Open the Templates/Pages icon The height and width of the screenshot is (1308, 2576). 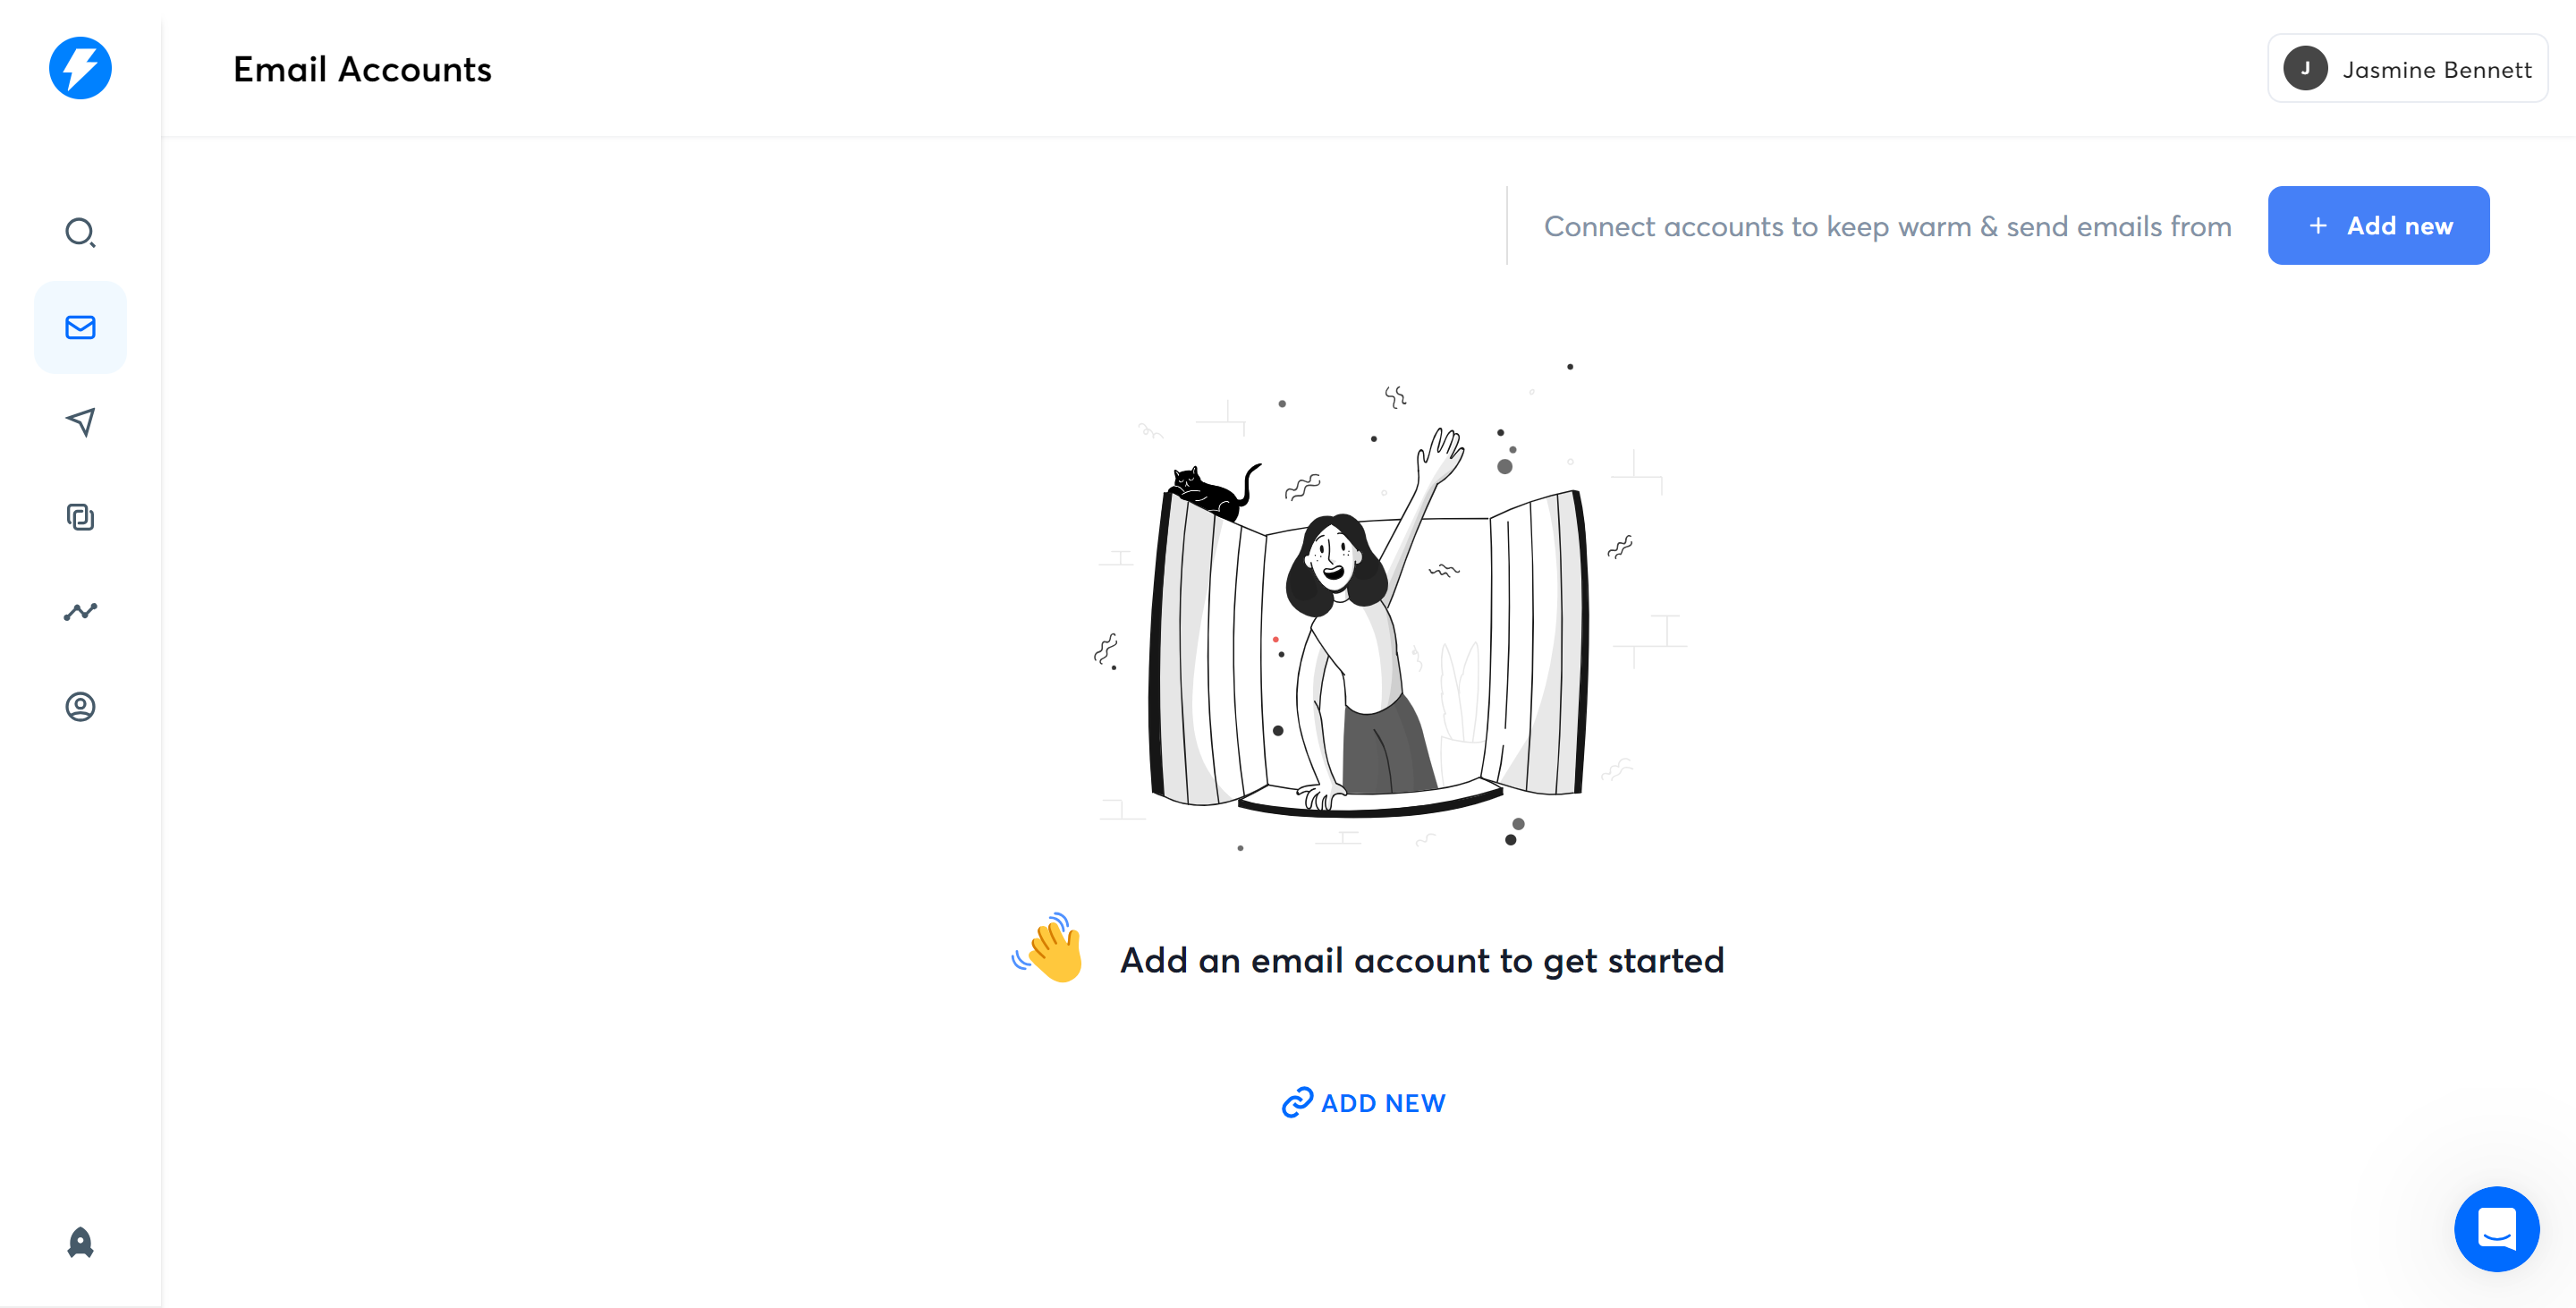coord(81,515)
